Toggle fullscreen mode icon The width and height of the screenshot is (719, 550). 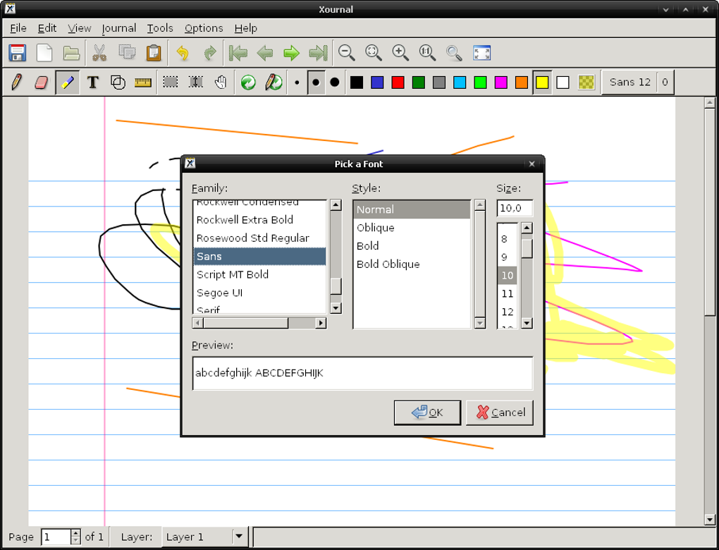(x=482, y=53)
